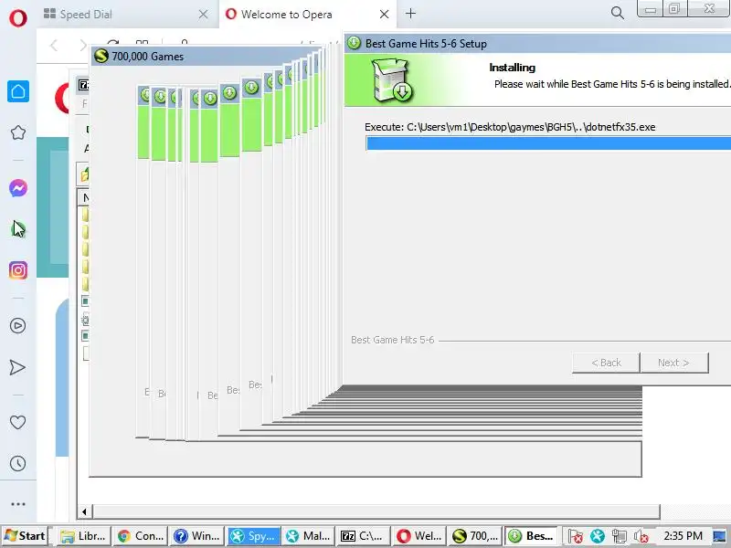Viewport: 731px width, 548px height.
Task: Click the Show Desktop icon in tray
Action: point(721,536)
